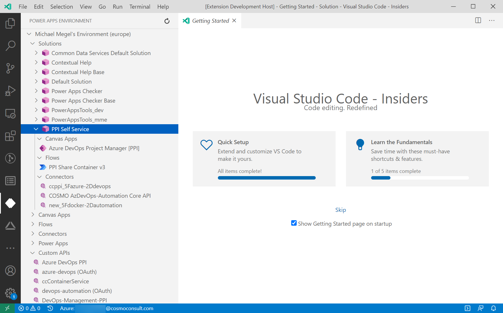Open editor More Actions ellipsis
This screenshot has width=503, height=313.
[x=492, y=20]
